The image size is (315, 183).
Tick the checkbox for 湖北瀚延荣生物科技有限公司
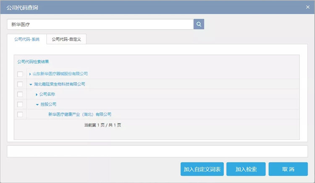pos(20,84)
